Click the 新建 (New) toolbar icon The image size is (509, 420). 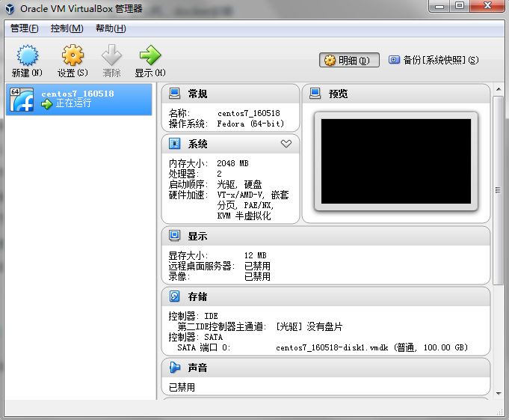pos(27,55)
